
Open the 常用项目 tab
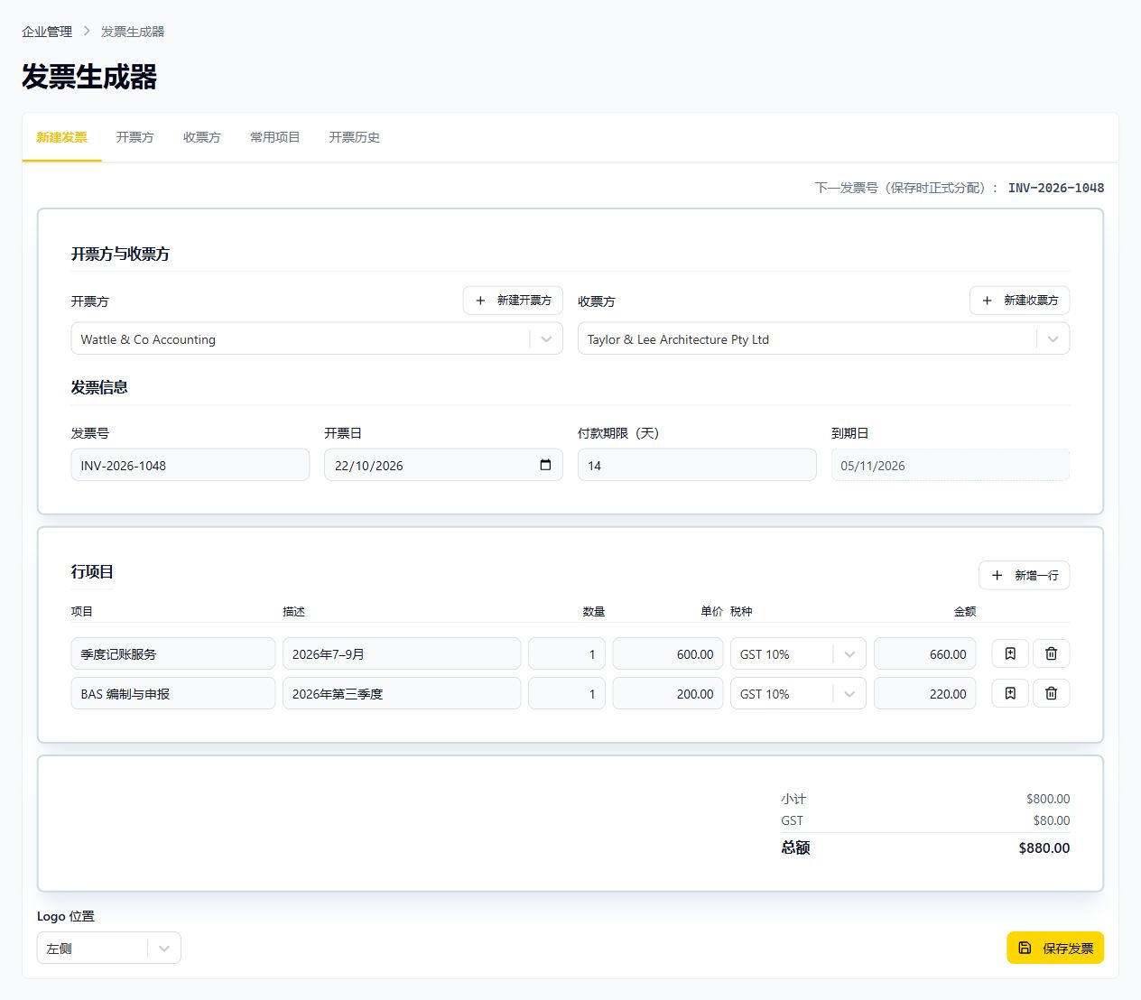click(274, 137)
